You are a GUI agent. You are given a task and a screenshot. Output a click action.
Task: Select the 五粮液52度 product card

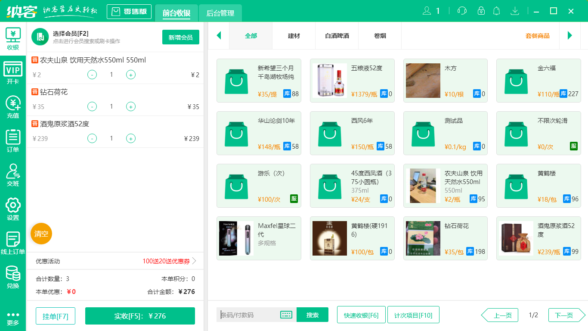(x=352, y=81)
